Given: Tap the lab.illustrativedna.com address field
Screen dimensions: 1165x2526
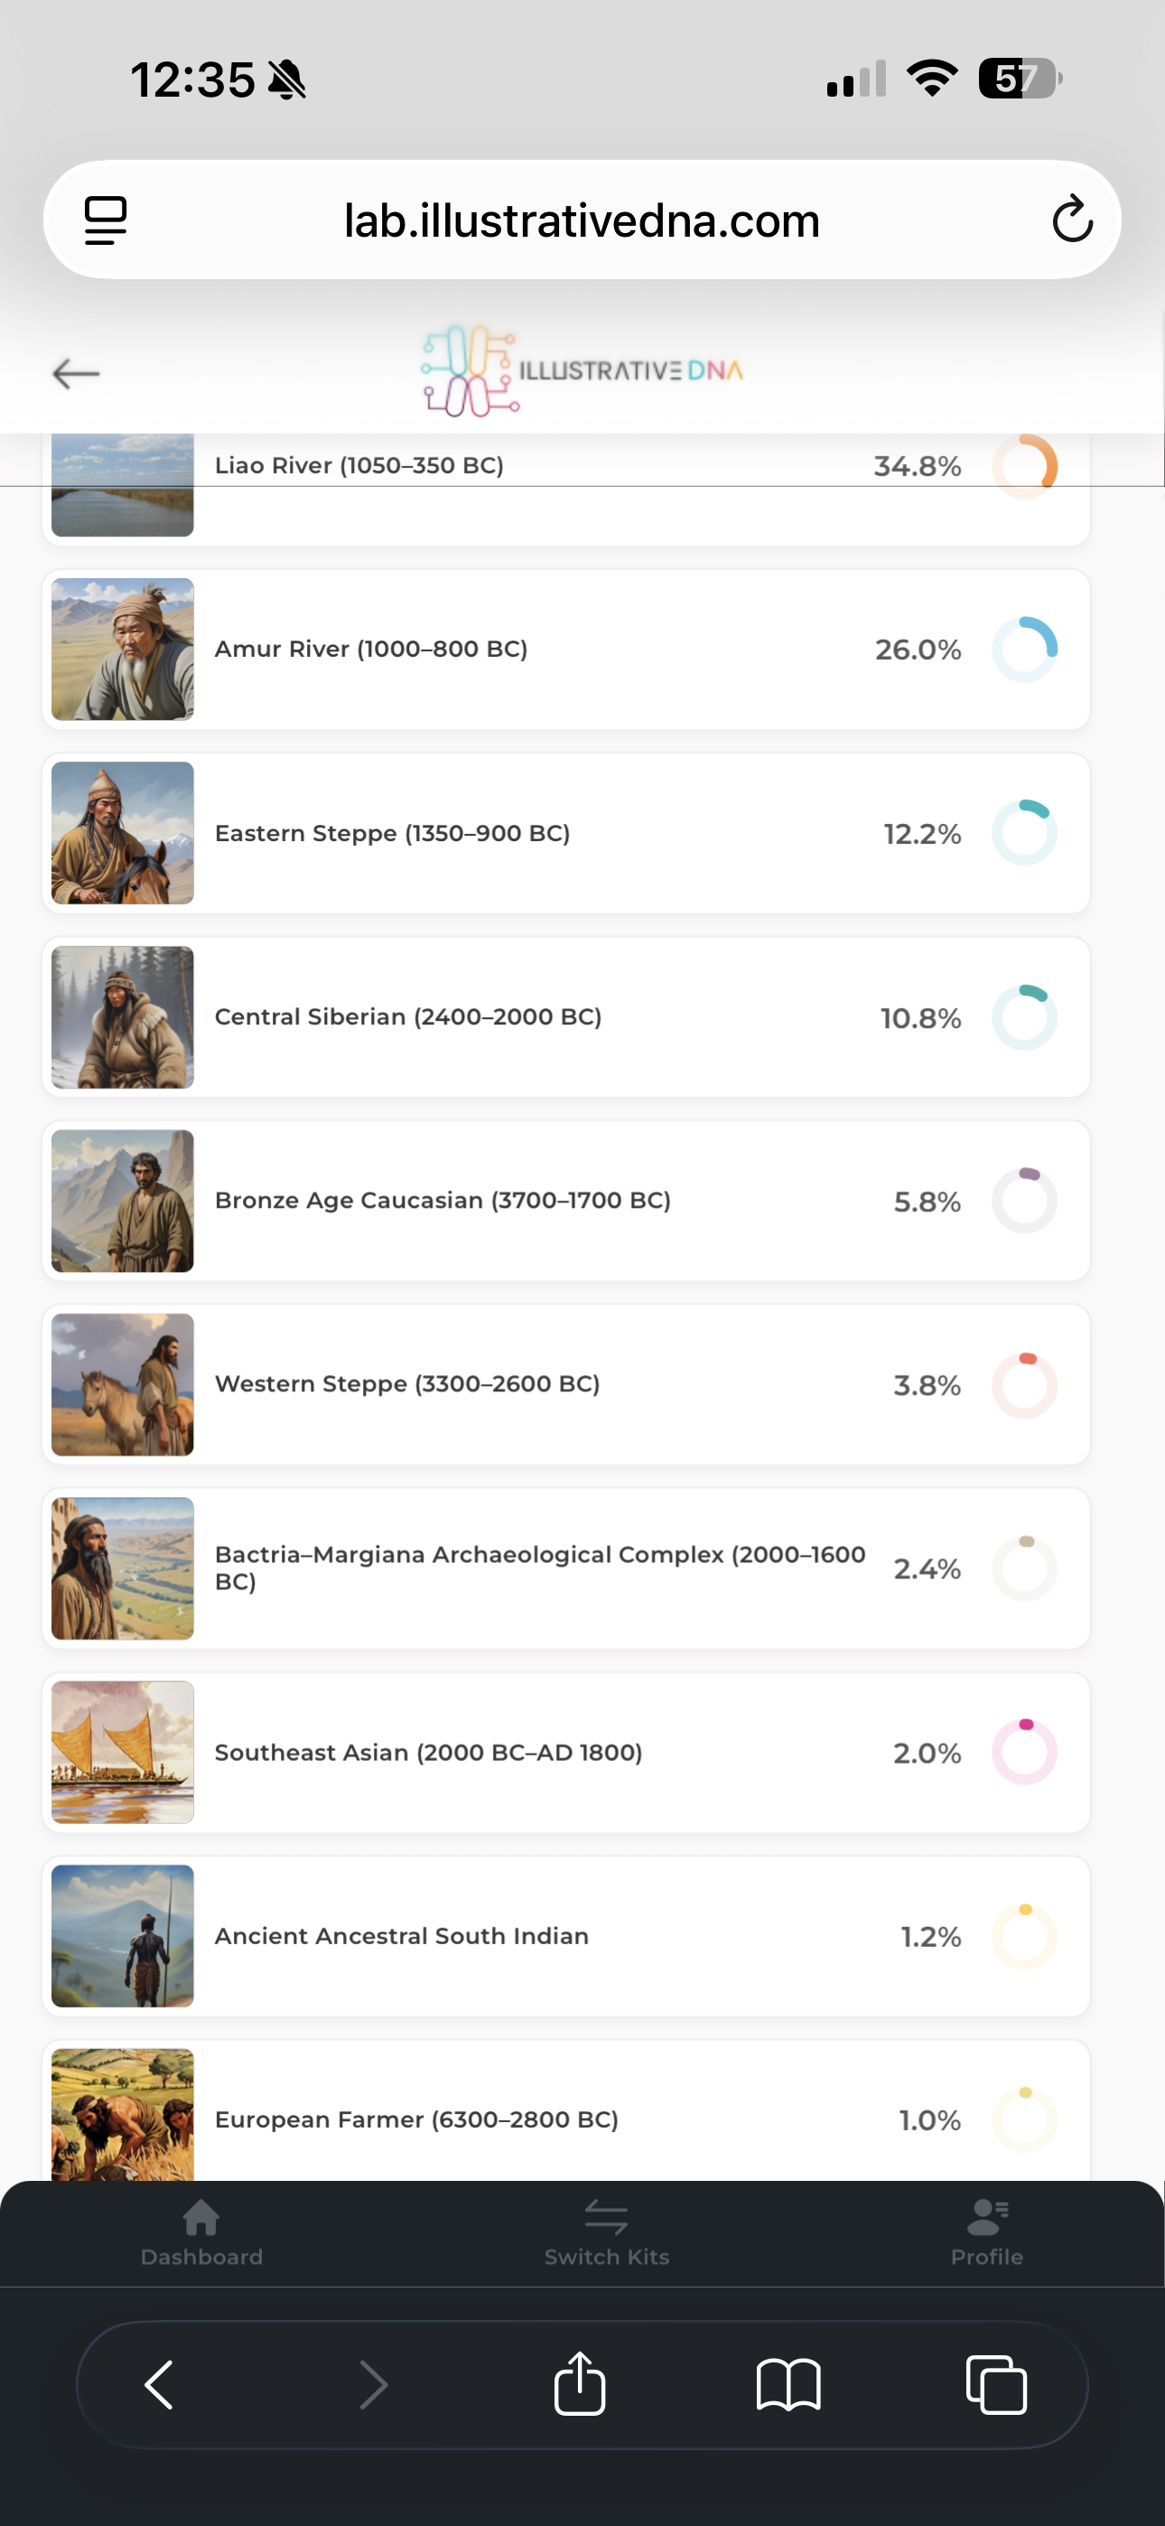Looking at the screenshot, I should (x=582, y=220).
